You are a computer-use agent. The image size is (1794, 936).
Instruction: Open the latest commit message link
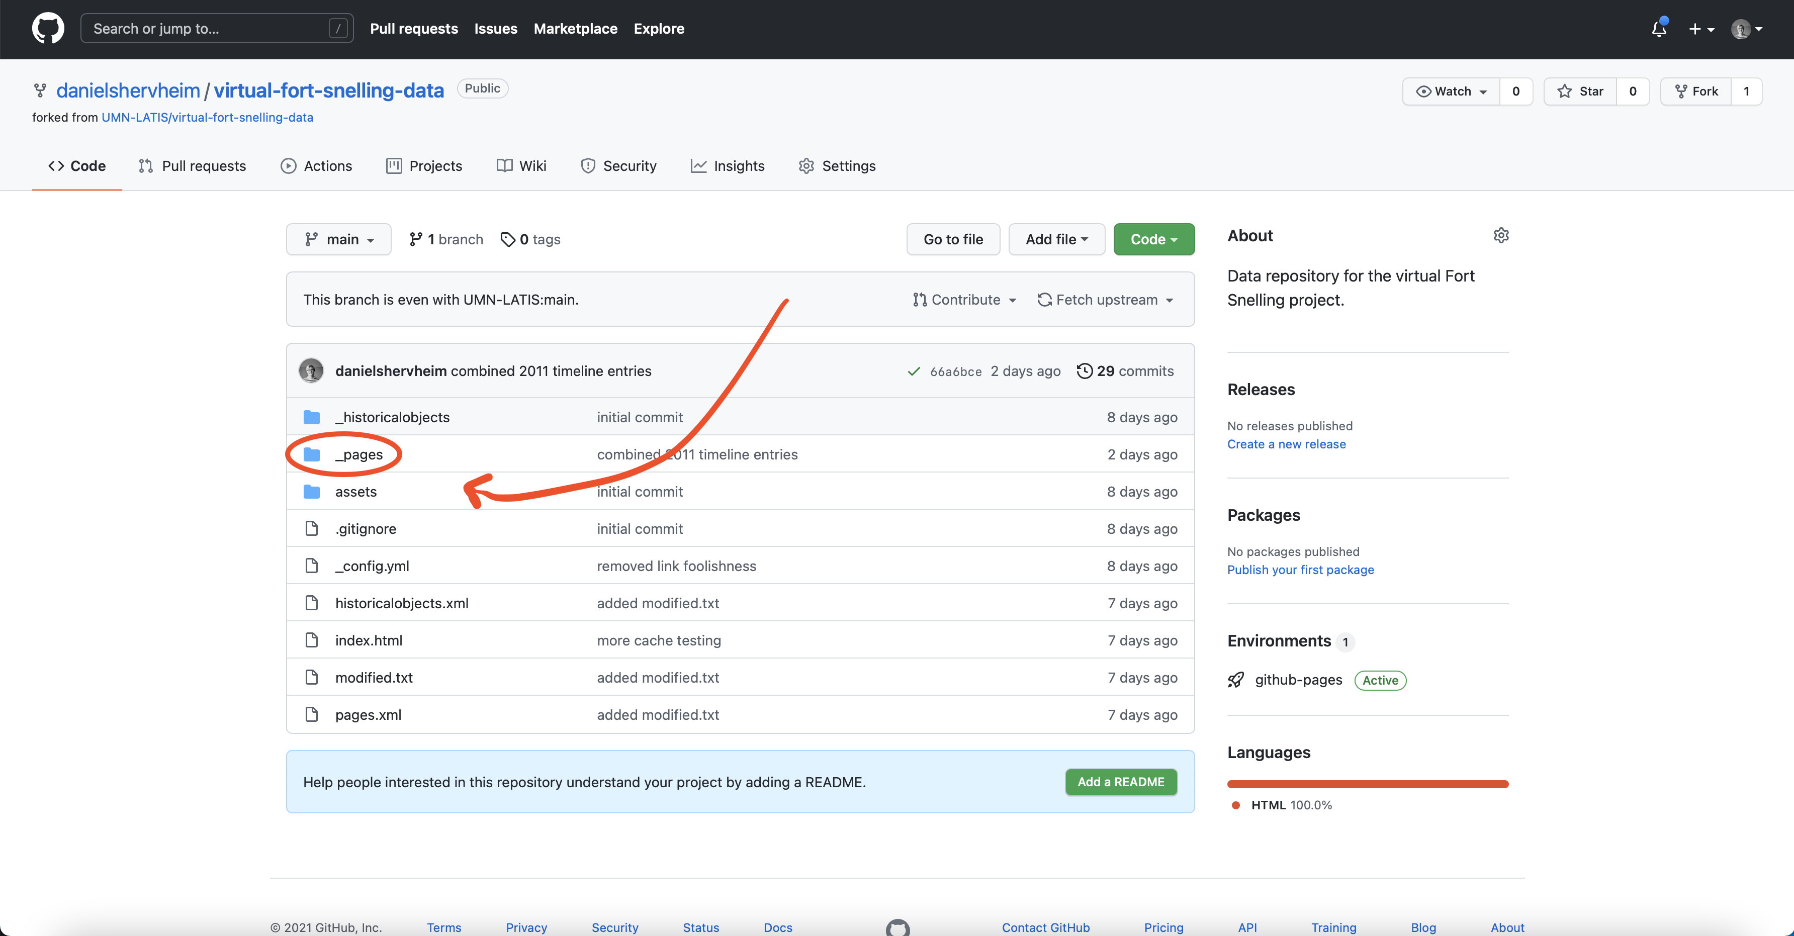pyautogui.click(x=551, y=370)
